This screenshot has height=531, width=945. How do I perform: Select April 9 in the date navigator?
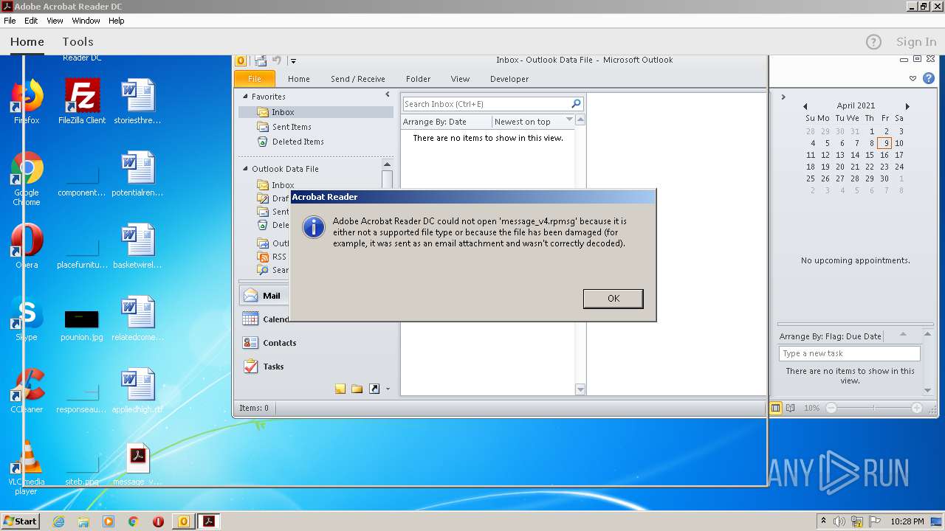(x=884, y=143)
